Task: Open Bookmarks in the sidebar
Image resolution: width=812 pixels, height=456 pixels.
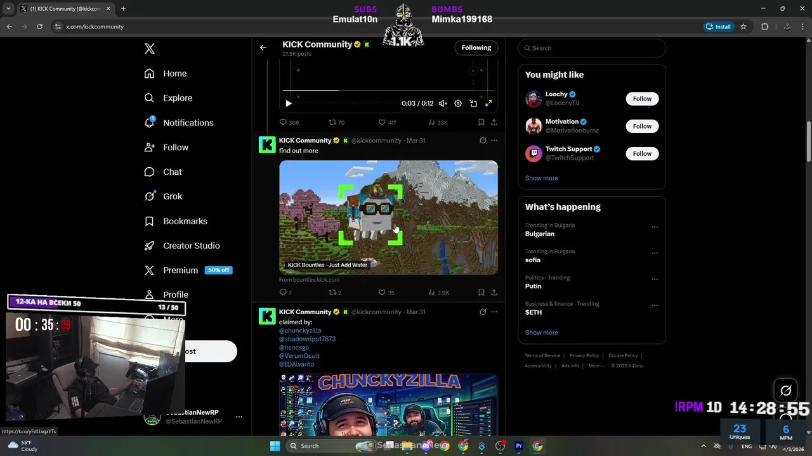Action: (x=176, y=221)
